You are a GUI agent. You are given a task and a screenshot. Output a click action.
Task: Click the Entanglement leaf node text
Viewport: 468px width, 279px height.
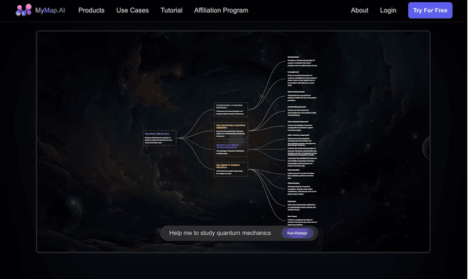click(302, 78)
